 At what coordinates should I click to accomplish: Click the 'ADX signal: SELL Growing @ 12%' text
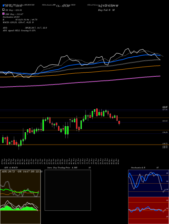[x=19, y=31]
